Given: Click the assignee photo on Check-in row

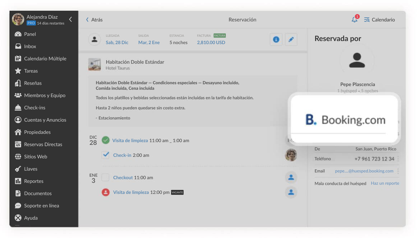Looking at the screenshot, I should click(x=291, y=155).
